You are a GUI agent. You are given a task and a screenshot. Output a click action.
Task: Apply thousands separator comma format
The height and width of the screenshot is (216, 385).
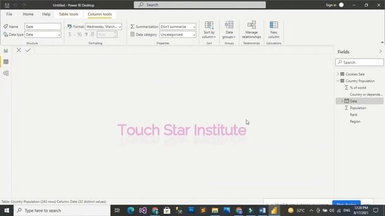pyautogui.click(x=86, y=35)
